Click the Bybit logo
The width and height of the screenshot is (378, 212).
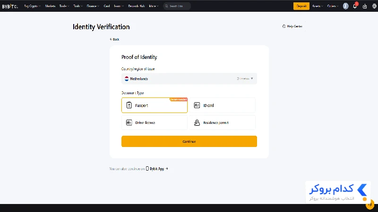10,6
